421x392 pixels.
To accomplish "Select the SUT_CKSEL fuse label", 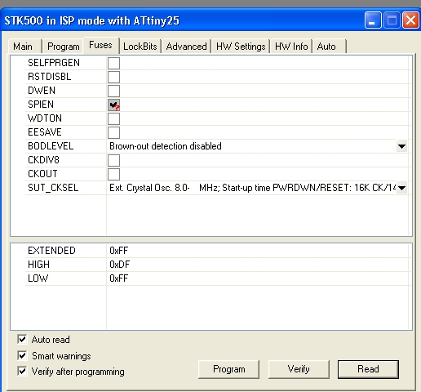I will pos(53,188).
